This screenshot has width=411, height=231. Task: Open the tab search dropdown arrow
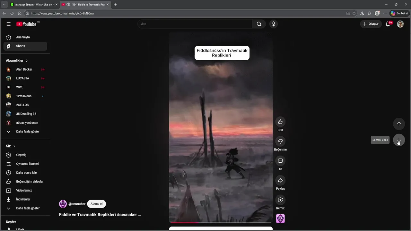point(4,4)
